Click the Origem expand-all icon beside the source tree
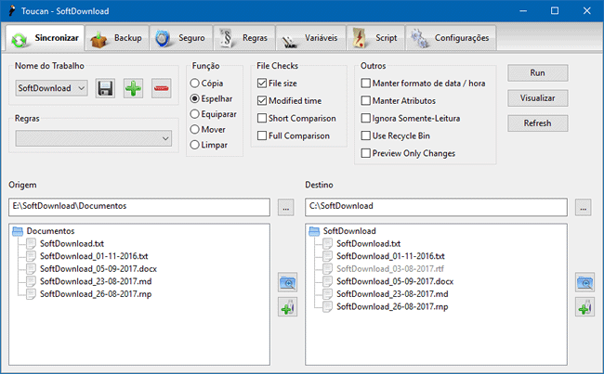The image size is (604, 374). click(287, 282)
